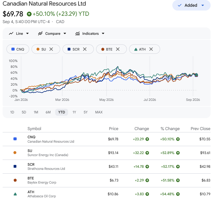215x204 pixels.
Task: Click up arrow beside SU change +32.22
Action: pos(147,153)
